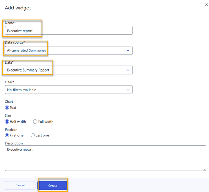Select Half width size option
This screenshot has height=192, width=209.
point(7,122)
